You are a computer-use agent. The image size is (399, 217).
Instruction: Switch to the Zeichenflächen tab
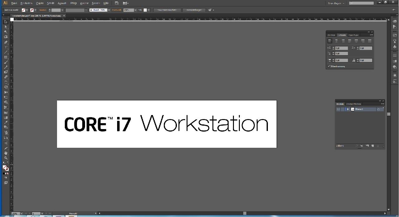click(354, 104)
